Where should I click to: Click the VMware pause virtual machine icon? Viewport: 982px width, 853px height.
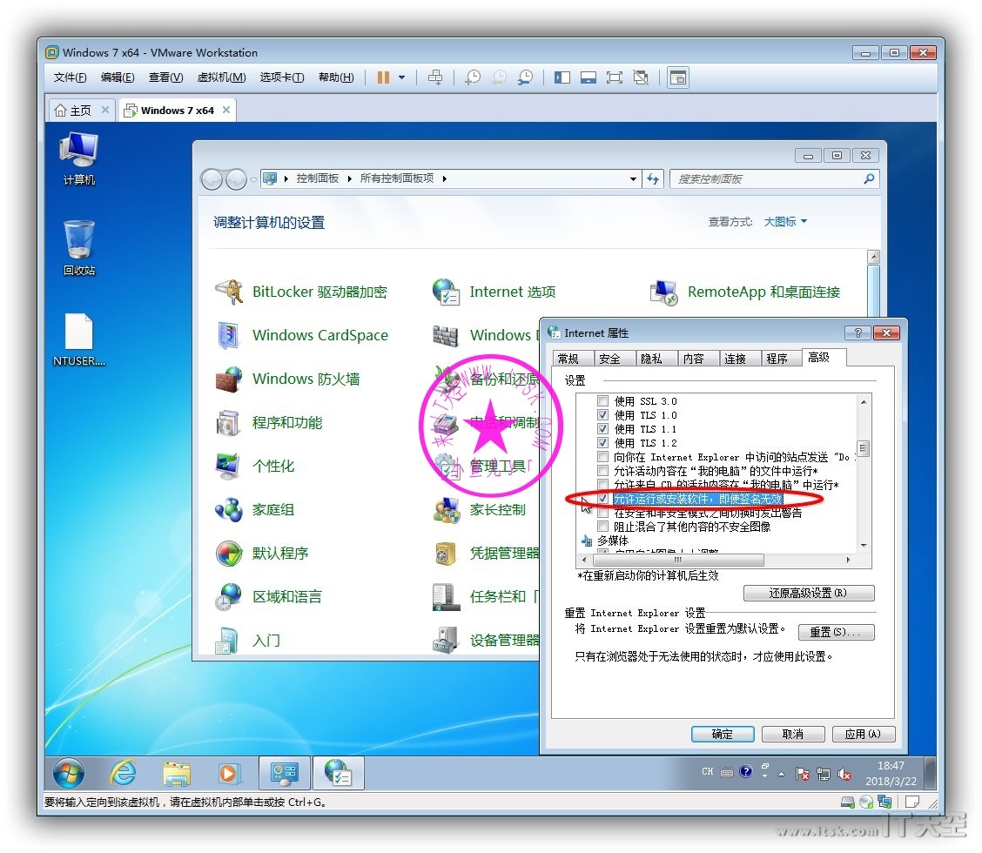(x=383, y=77)
